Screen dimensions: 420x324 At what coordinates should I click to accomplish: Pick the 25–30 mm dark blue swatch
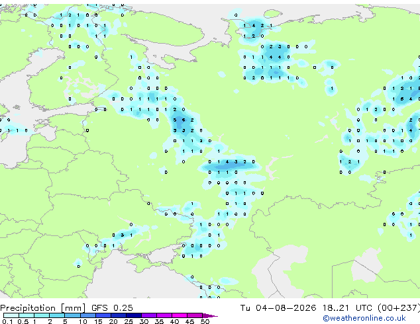134,315
